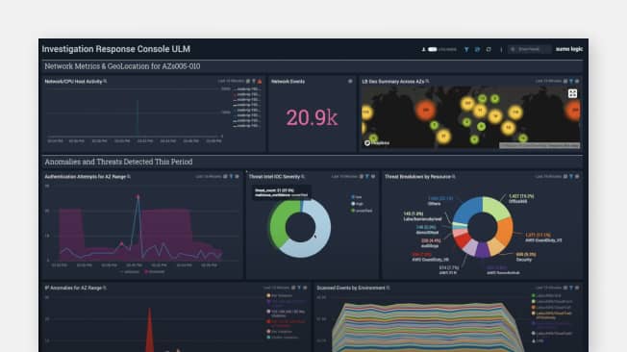Click the filter icon on IP Anomalies panel
Screen dimensions: 627x352
click(x=299, y=288)
